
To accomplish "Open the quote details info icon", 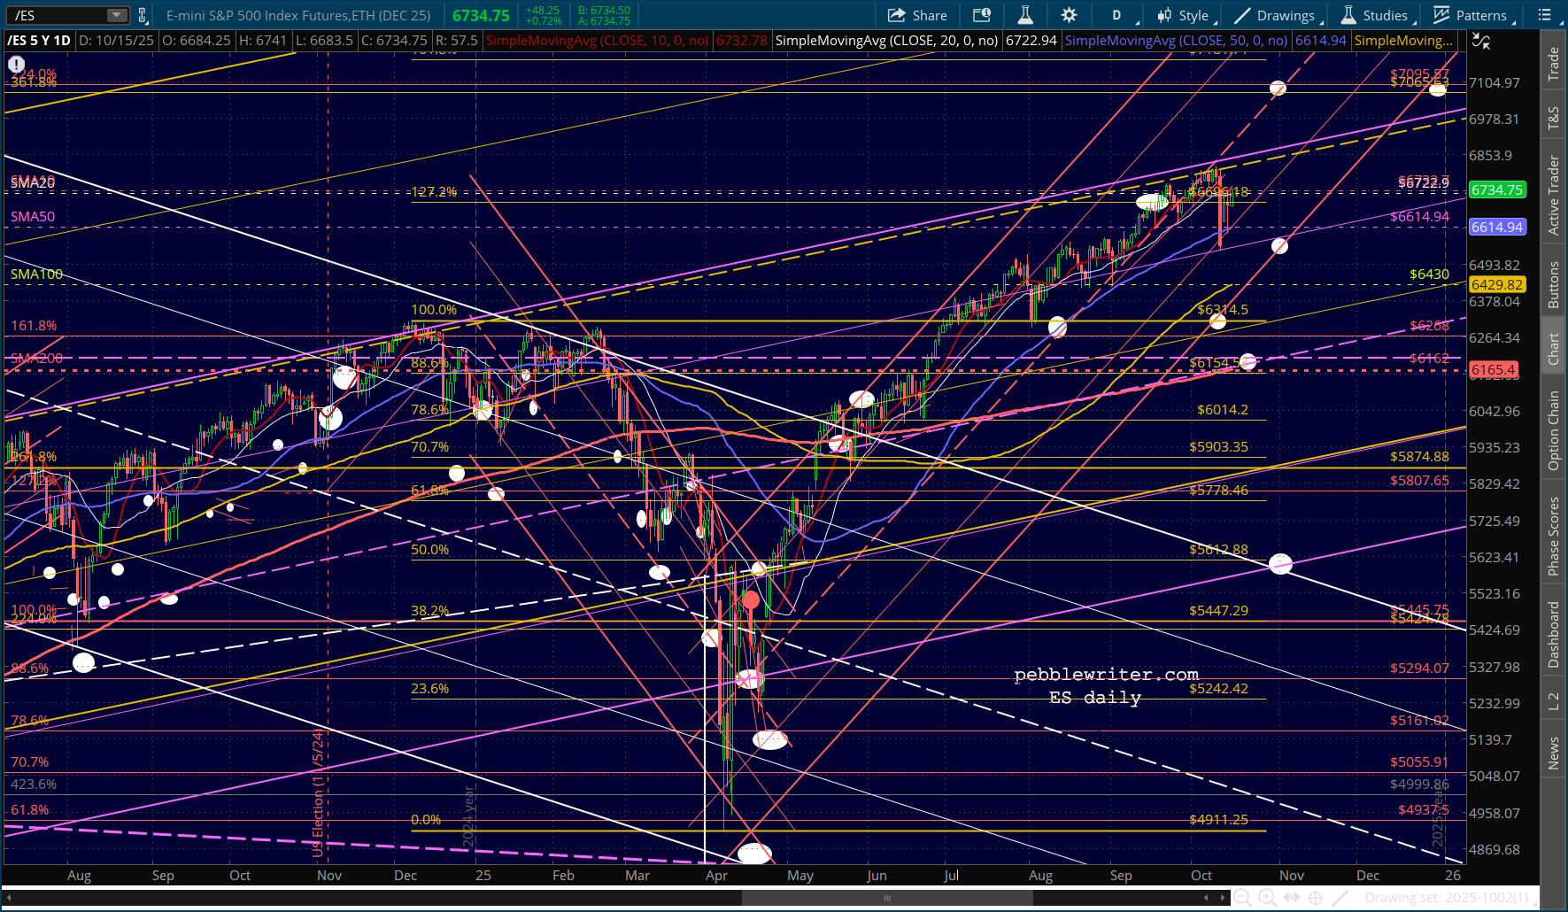I will (982, 15).
